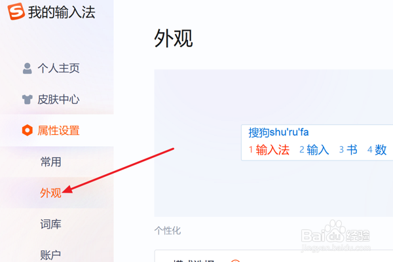Click the 外观 page heading
Screen dimensions: 393x262
[173, 38]
